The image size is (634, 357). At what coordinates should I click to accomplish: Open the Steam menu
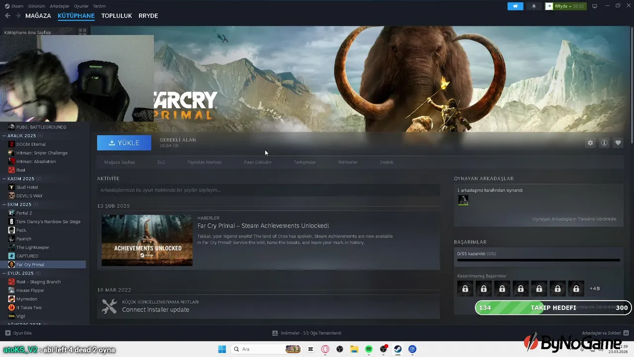14,6
